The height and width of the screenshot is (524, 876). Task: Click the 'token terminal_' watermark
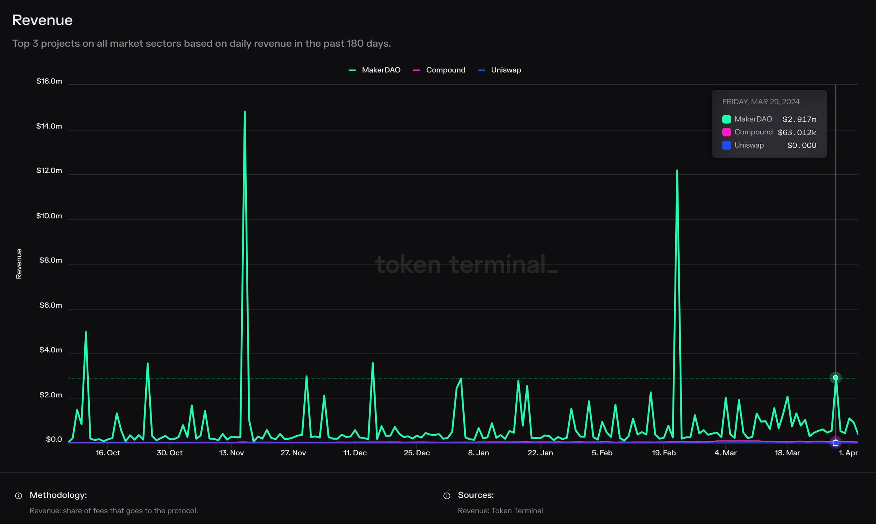(466, 265)
